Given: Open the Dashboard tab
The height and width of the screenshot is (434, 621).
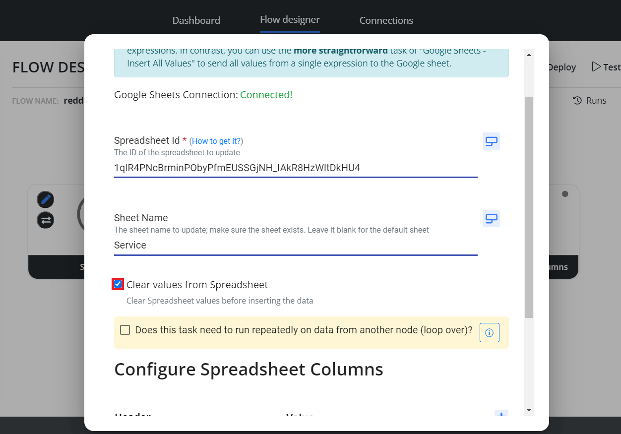Looking at the screenshot, I should (196, 20).
